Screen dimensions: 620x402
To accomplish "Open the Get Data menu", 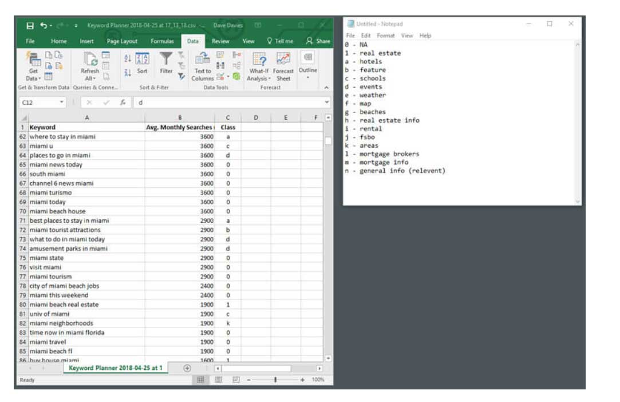I will pos(33,66).
